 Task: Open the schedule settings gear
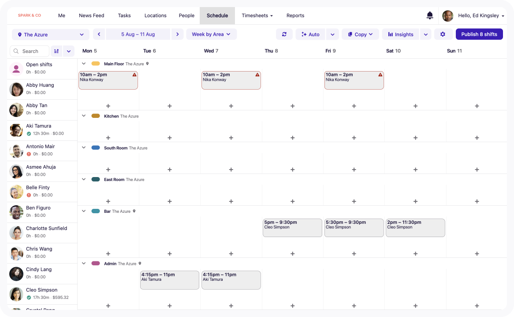[x=443, y=34]
